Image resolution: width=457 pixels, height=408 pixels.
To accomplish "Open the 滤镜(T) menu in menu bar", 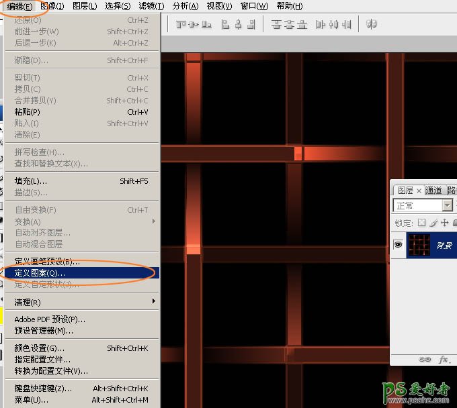I will tap(151, 6).
